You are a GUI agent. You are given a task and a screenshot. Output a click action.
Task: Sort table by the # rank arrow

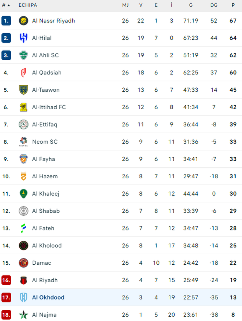coord(6,5)
